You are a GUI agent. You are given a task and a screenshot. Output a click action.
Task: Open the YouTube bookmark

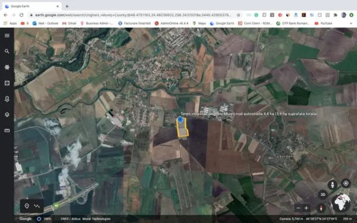[x=324, y=23]
